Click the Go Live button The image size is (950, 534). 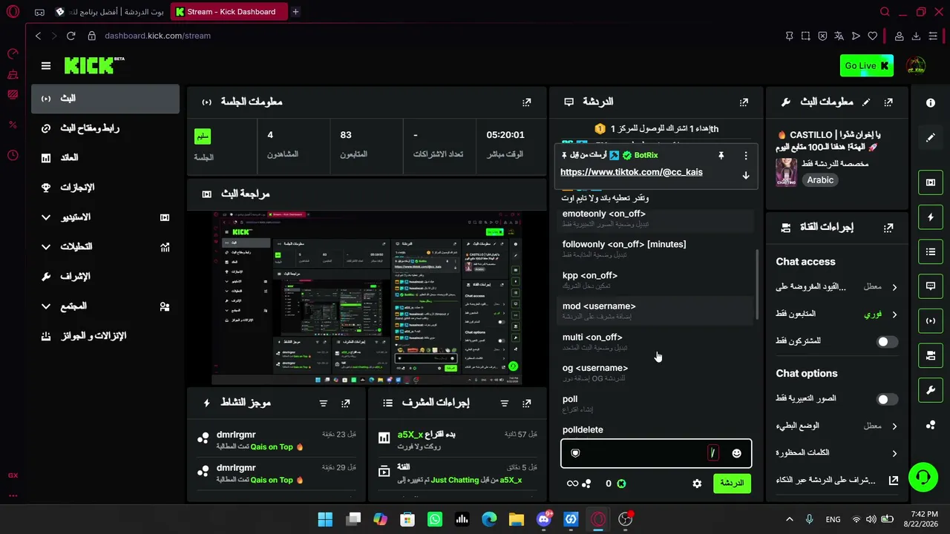[866, 66]
